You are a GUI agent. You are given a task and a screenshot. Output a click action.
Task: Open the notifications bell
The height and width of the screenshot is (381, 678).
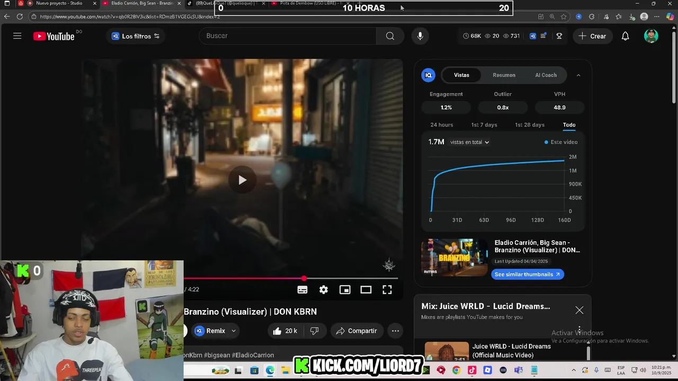pyautogui.click(x=625, y=36)
